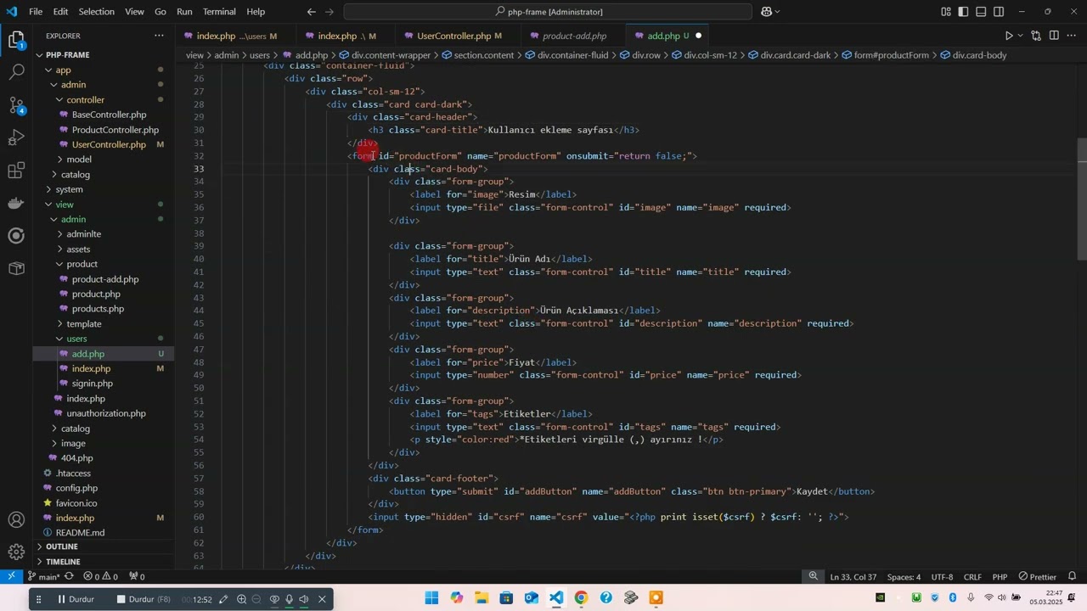Collapse the PHP-FRAME root folder
The image size is (1087, 611).
click(67, 55)
